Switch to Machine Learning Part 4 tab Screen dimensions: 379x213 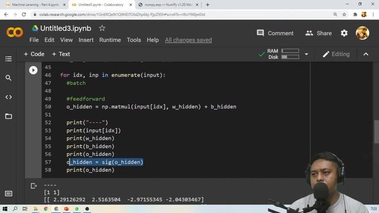click(x=35, y=5)
